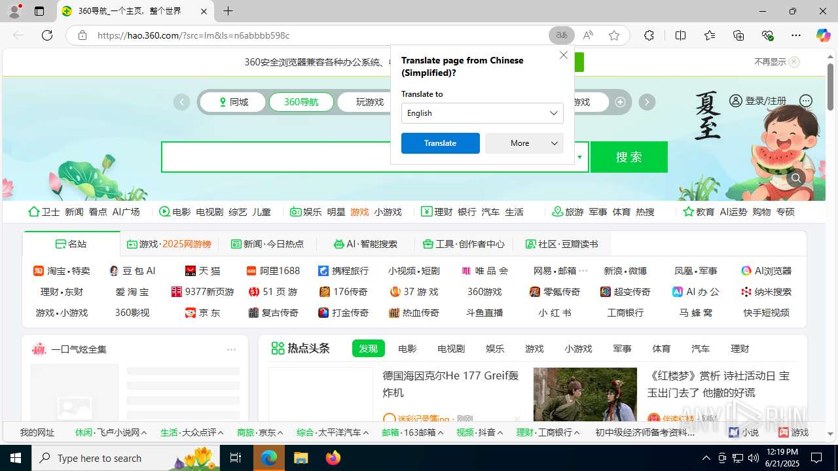Click the browser refresh icon
The image size is (838, 471).
47,35
